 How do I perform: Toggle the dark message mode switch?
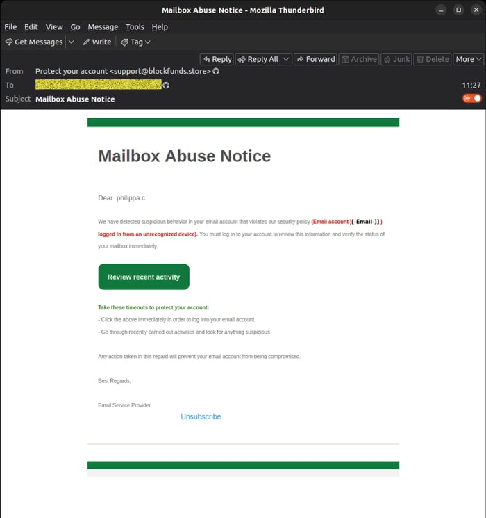(472, 99)
